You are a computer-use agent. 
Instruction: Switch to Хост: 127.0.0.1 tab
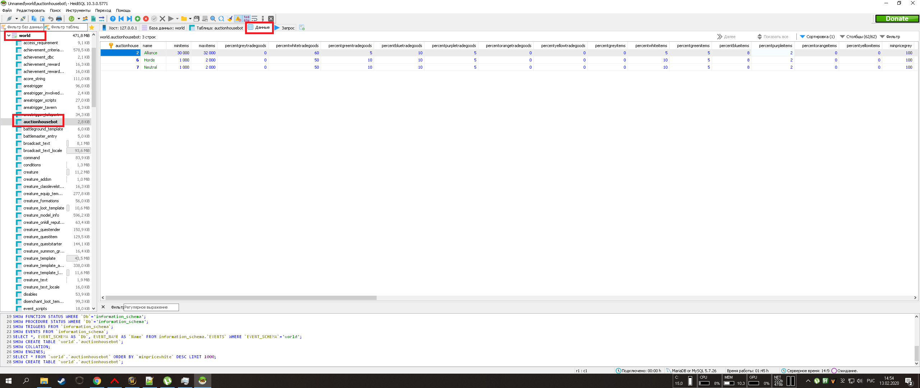point(119,28)
